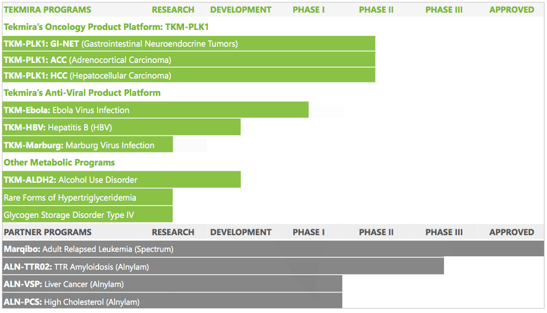Viewport: 547px width, 313px height.
Task: Click the green RESEARCH column header
Action: click(173, 10)
